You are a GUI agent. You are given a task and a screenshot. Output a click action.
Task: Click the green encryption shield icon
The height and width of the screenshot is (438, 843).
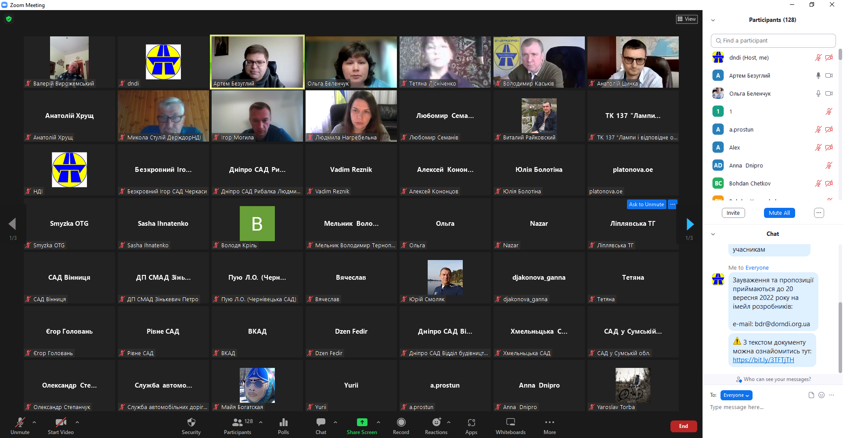pyautogui.click(x=9, y=19)
